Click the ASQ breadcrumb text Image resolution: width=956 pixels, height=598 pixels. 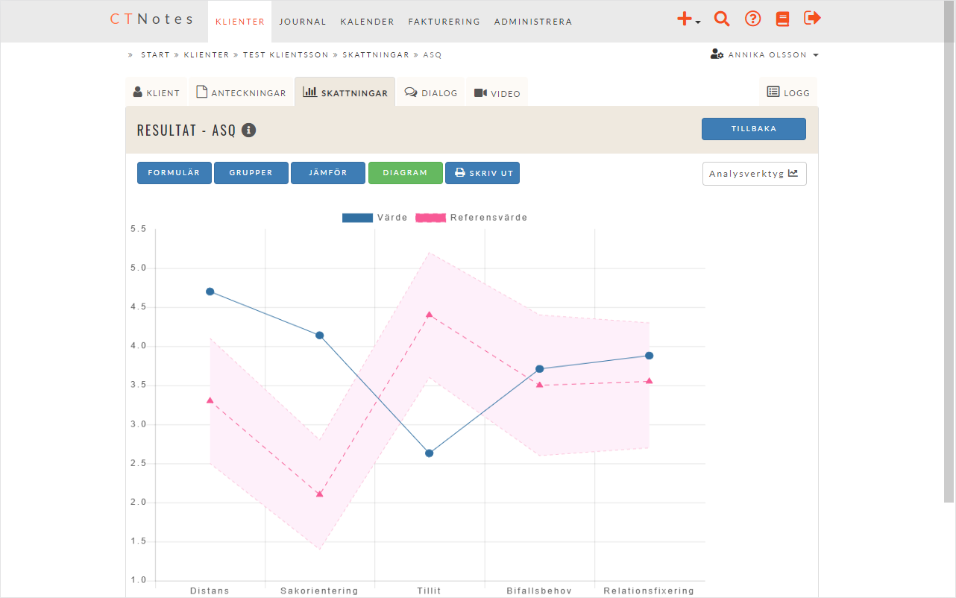point(433,55)
